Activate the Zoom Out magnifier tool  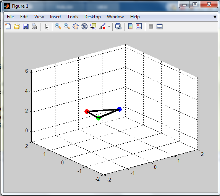[67, 26]
